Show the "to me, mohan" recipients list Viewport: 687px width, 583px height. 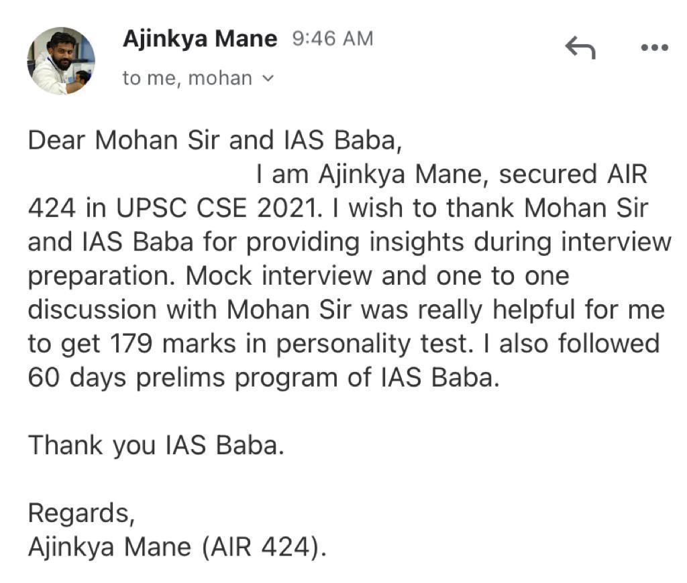coord(188,78)
